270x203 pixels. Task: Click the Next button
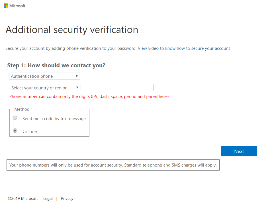(x=239, y=151)
